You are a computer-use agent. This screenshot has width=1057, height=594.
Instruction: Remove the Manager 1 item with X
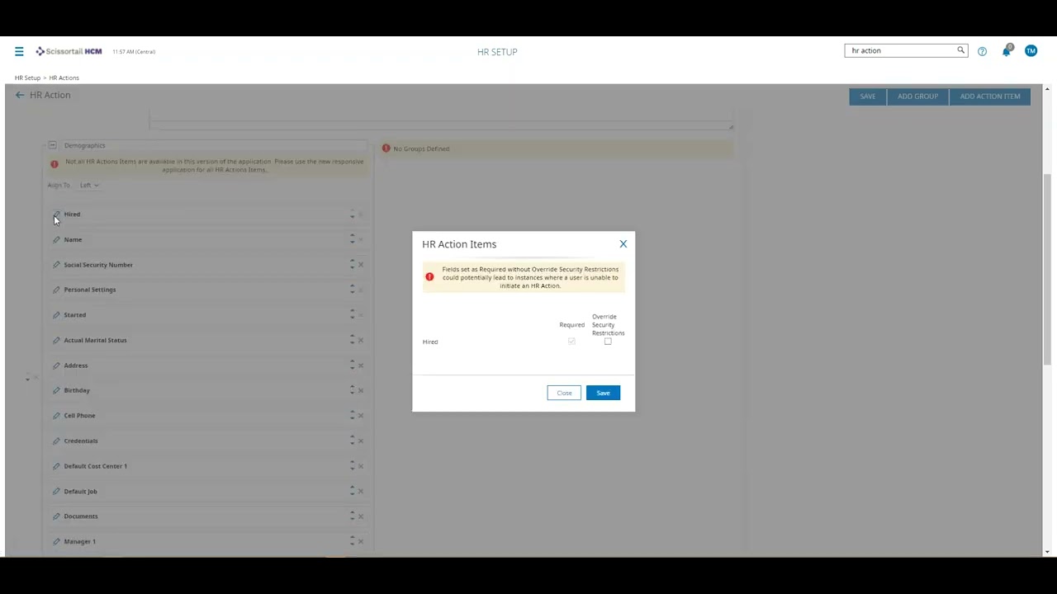coord(361,541)
